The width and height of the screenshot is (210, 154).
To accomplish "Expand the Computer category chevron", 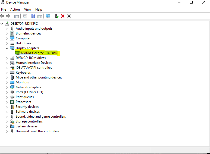I will coord(7,39).
